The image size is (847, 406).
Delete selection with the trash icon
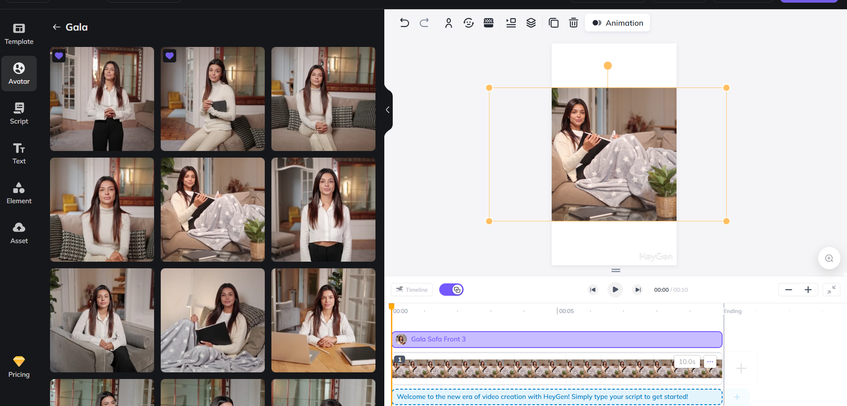pos(573,23)
